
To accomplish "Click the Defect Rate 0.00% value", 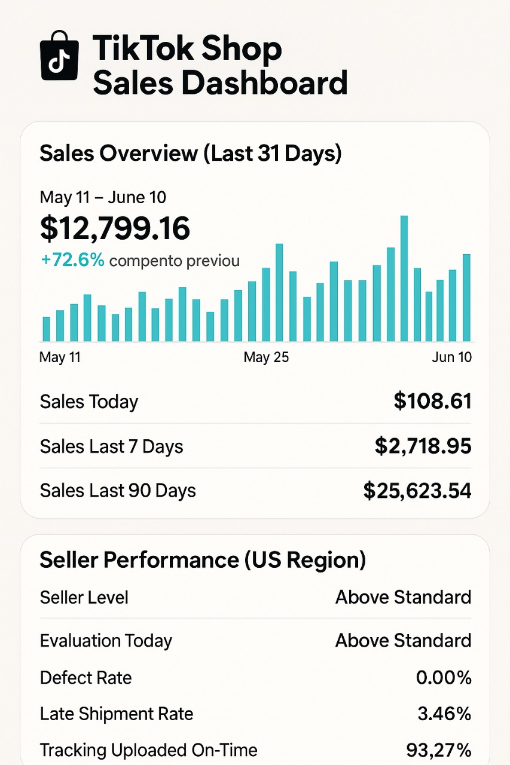I will point(444,678).
